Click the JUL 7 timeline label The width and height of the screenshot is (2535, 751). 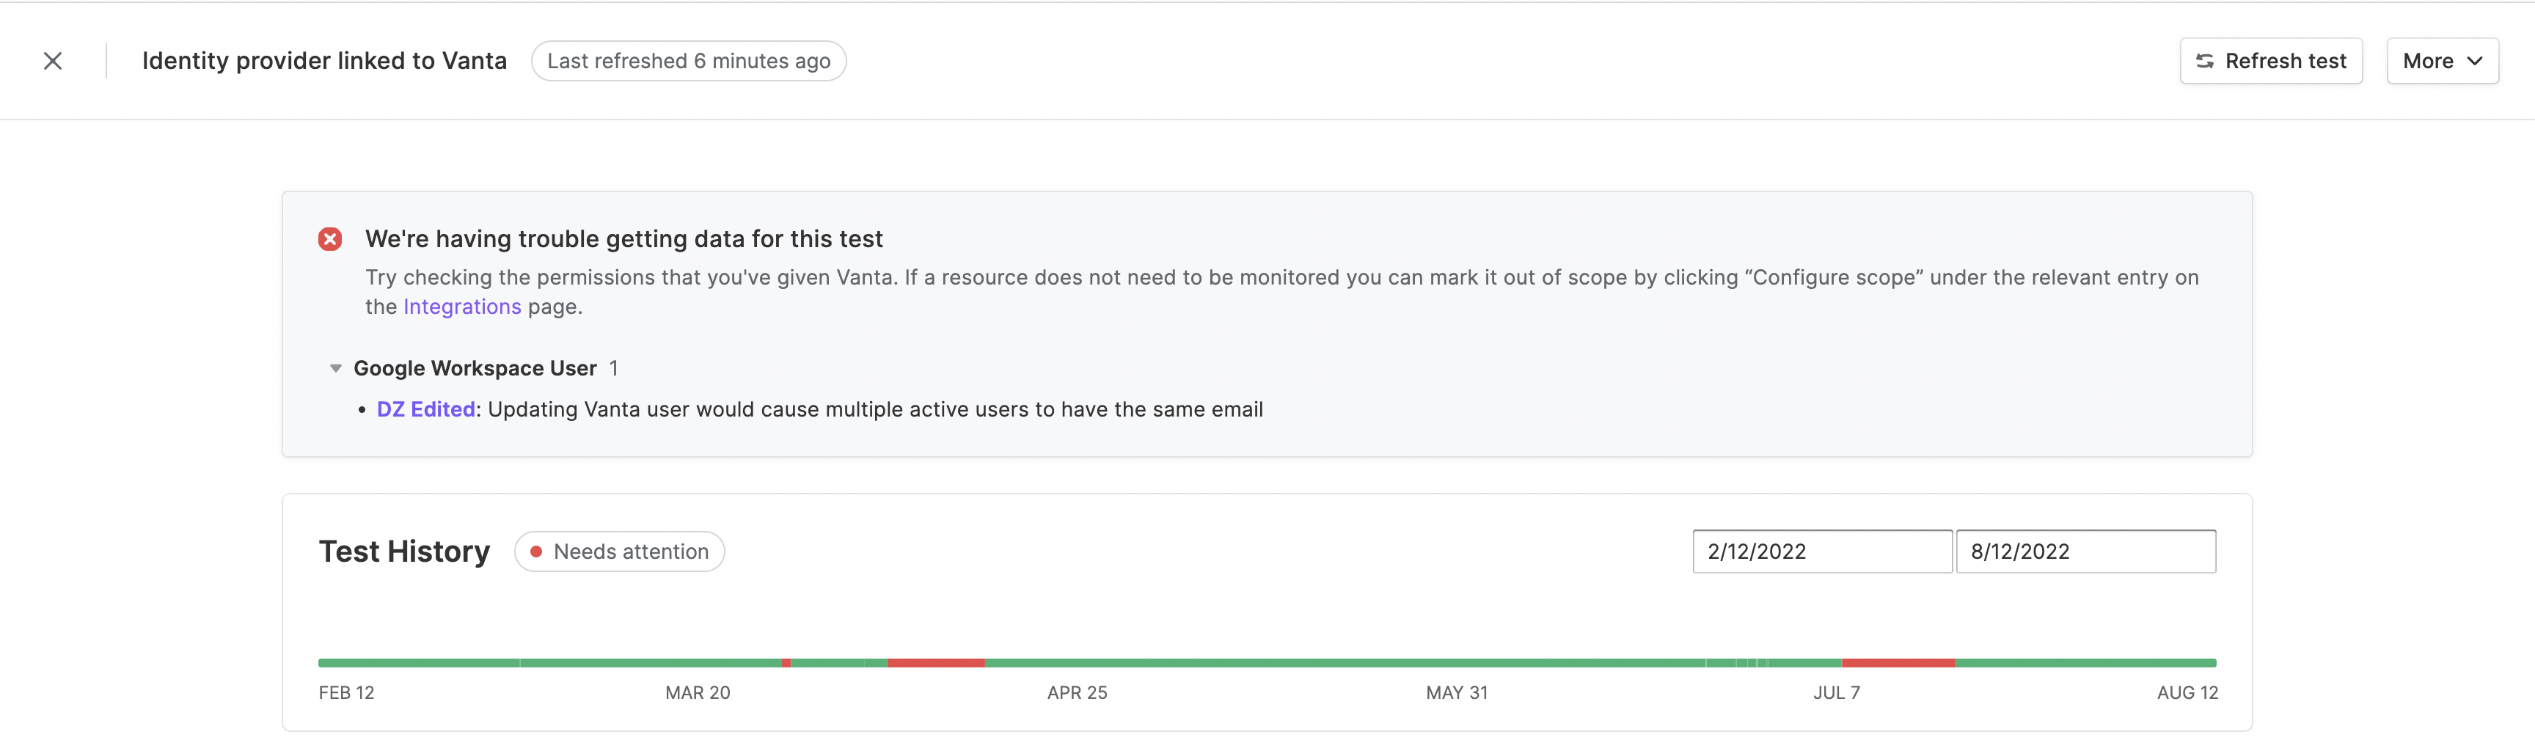[x=1836, y=693]
